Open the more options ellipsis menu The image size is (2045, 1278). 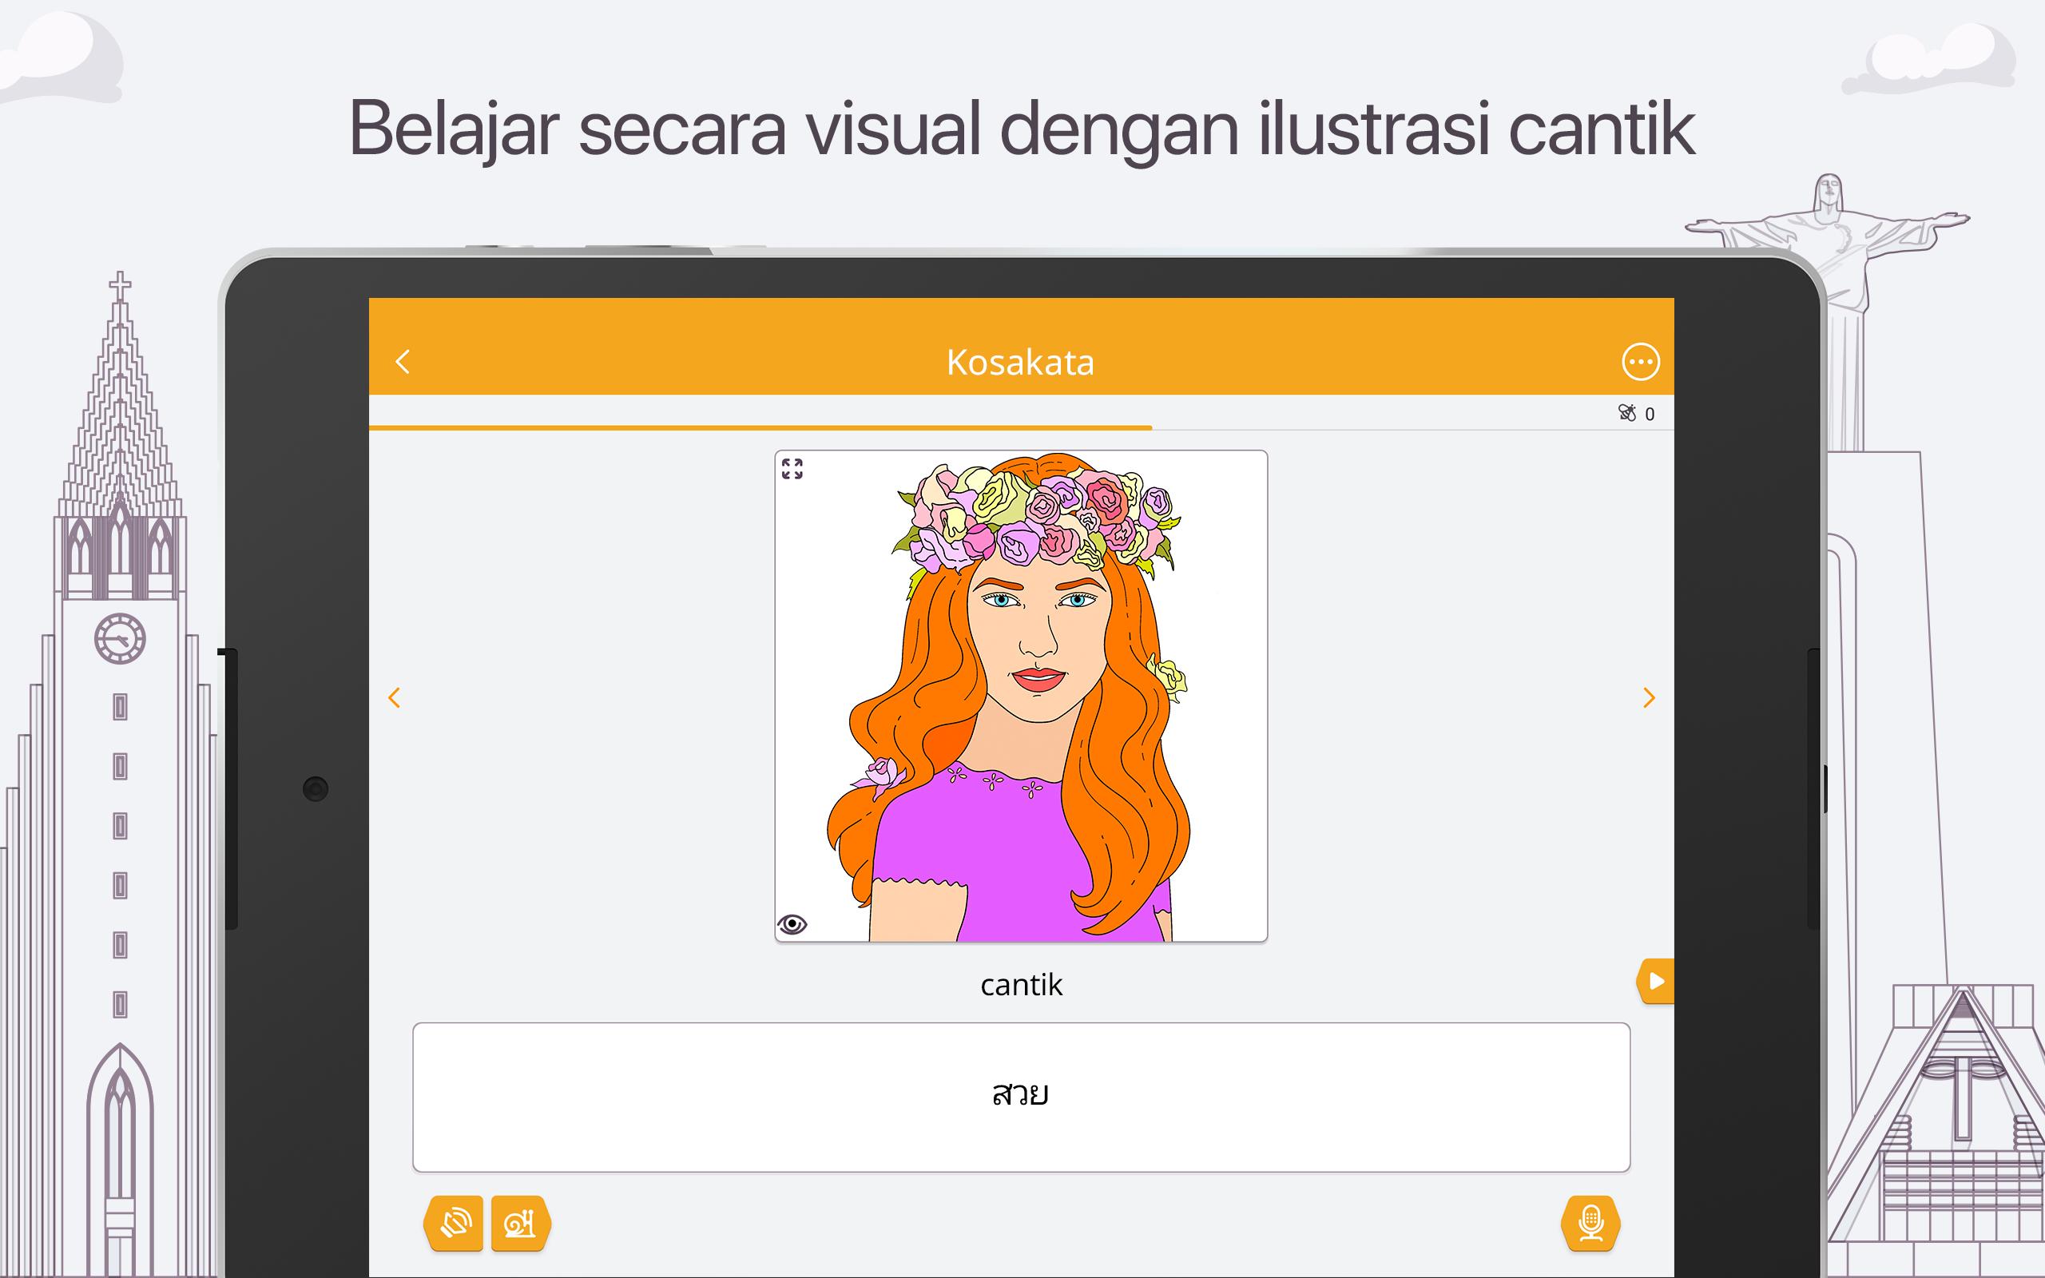[1640, 362]
